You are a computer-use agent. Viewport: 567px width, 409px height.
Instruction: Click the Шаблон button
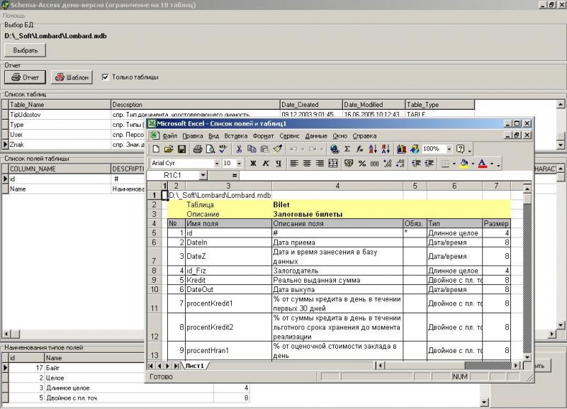click(72, 77)
